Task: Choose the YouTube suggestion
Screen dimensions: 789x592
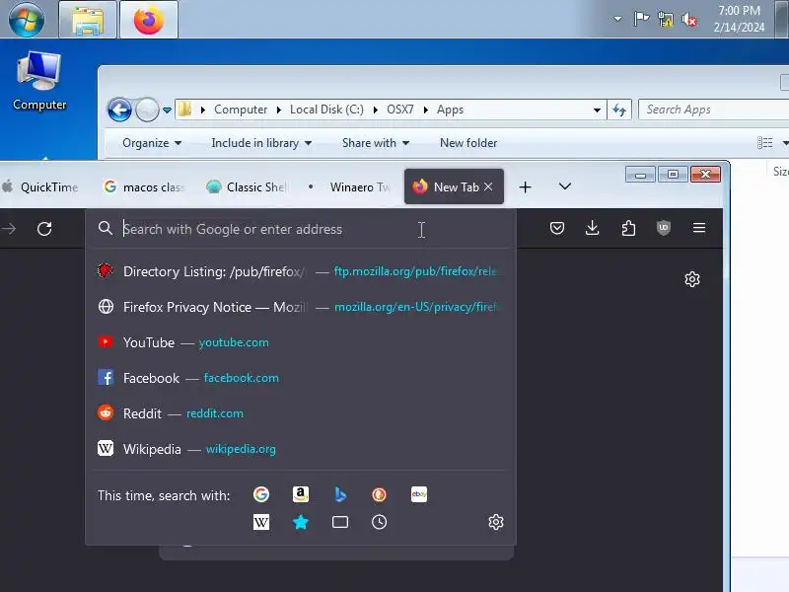Action: 301,342
